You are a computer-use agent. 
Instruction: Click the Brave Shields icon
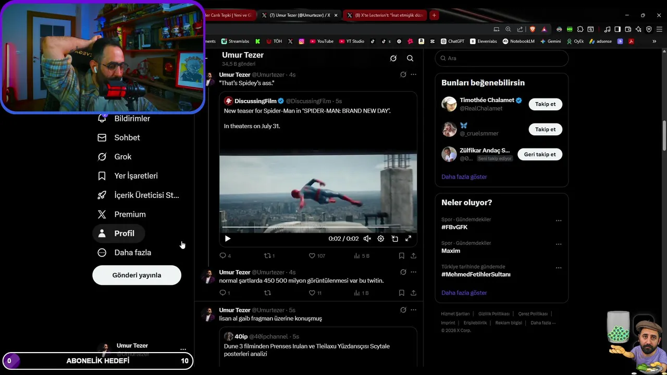coord(532,29)
